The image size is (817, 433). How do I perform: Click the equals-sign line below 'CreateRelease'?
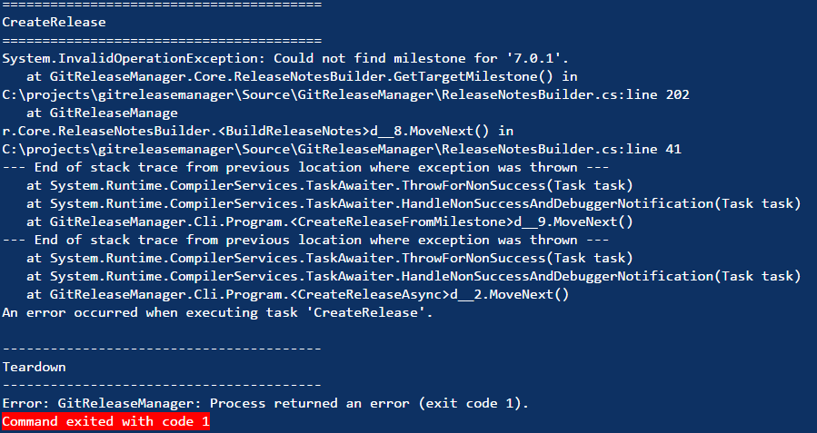(161, 40)
